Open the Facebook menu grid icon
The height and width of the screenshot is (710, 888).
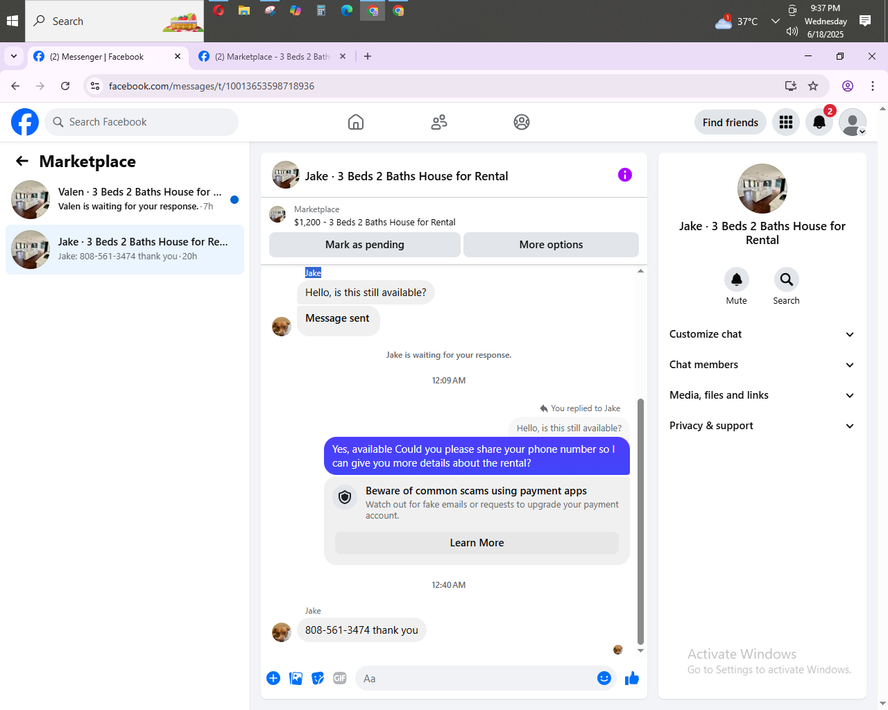point(786,122)
